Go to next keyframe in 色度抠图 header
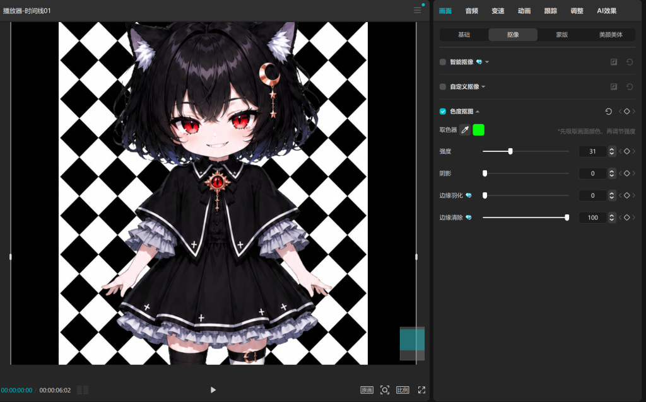Screen dimensions: 646x402 coord(633,112)
